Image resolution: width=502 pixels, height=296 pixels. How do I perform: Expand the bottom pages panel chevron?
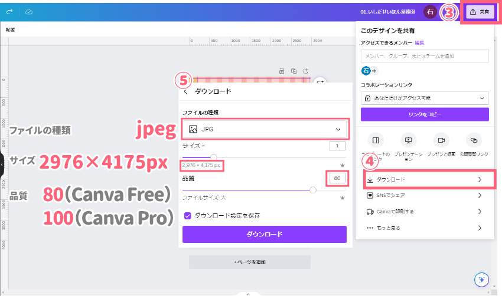click(x=248, y=294)
